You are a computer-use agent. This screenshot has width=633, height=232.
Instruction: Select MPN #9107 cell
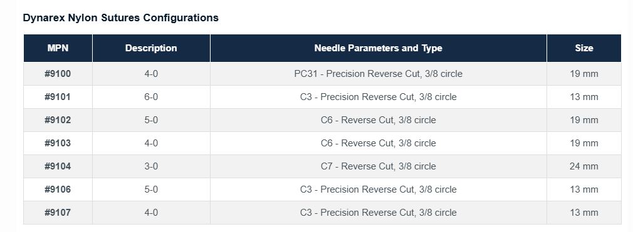point(58,212)
